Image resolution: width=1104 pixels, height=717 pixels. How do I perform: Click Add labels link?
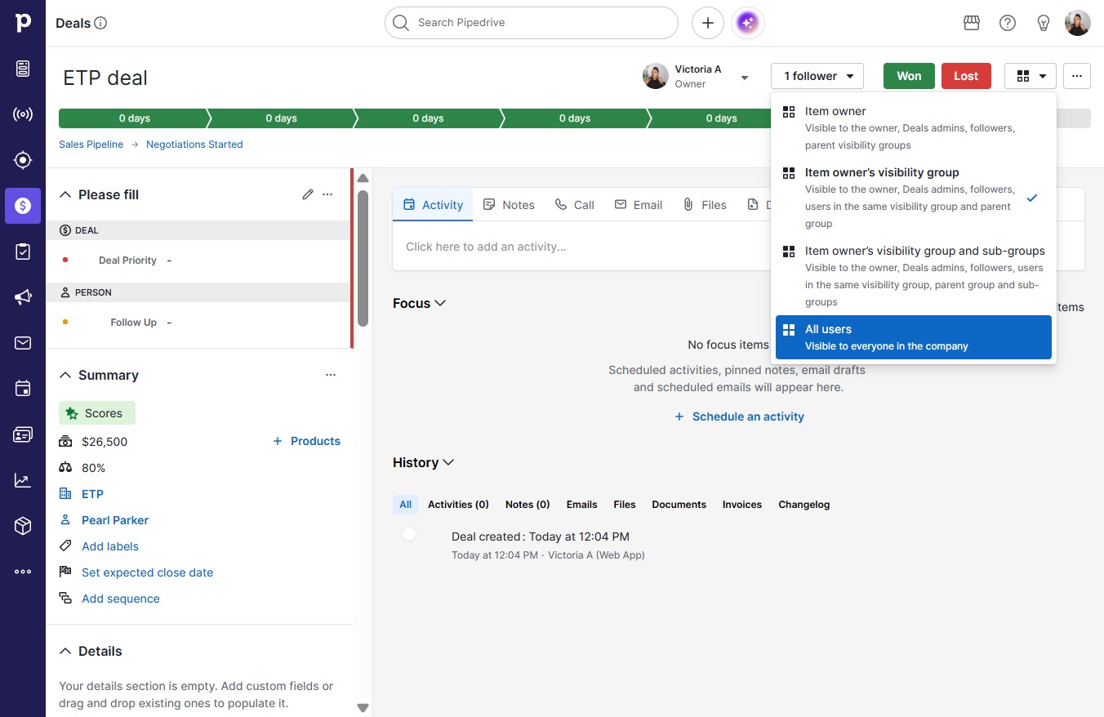click(x=110, y=546)
